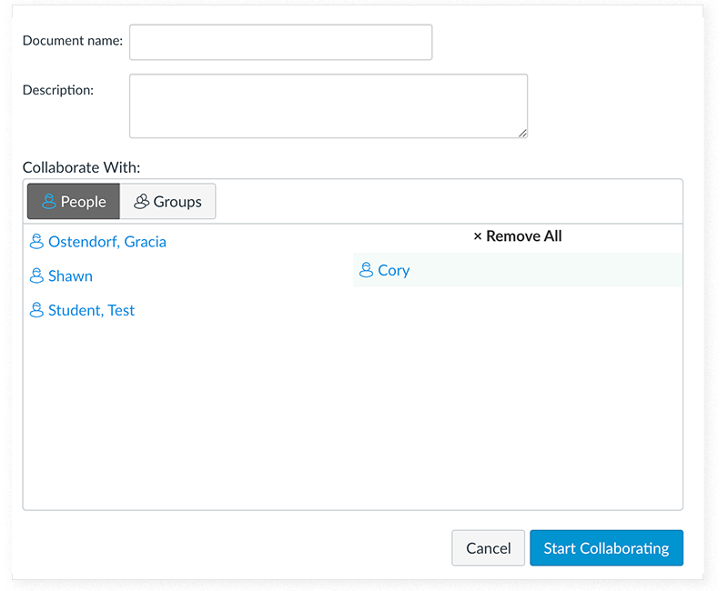
Task: Cancel the collaboration dialog
Action: point(488,547)
